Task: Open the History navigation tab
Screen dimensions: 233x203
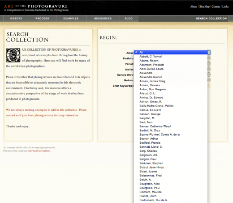Action: tap(16, 18)
